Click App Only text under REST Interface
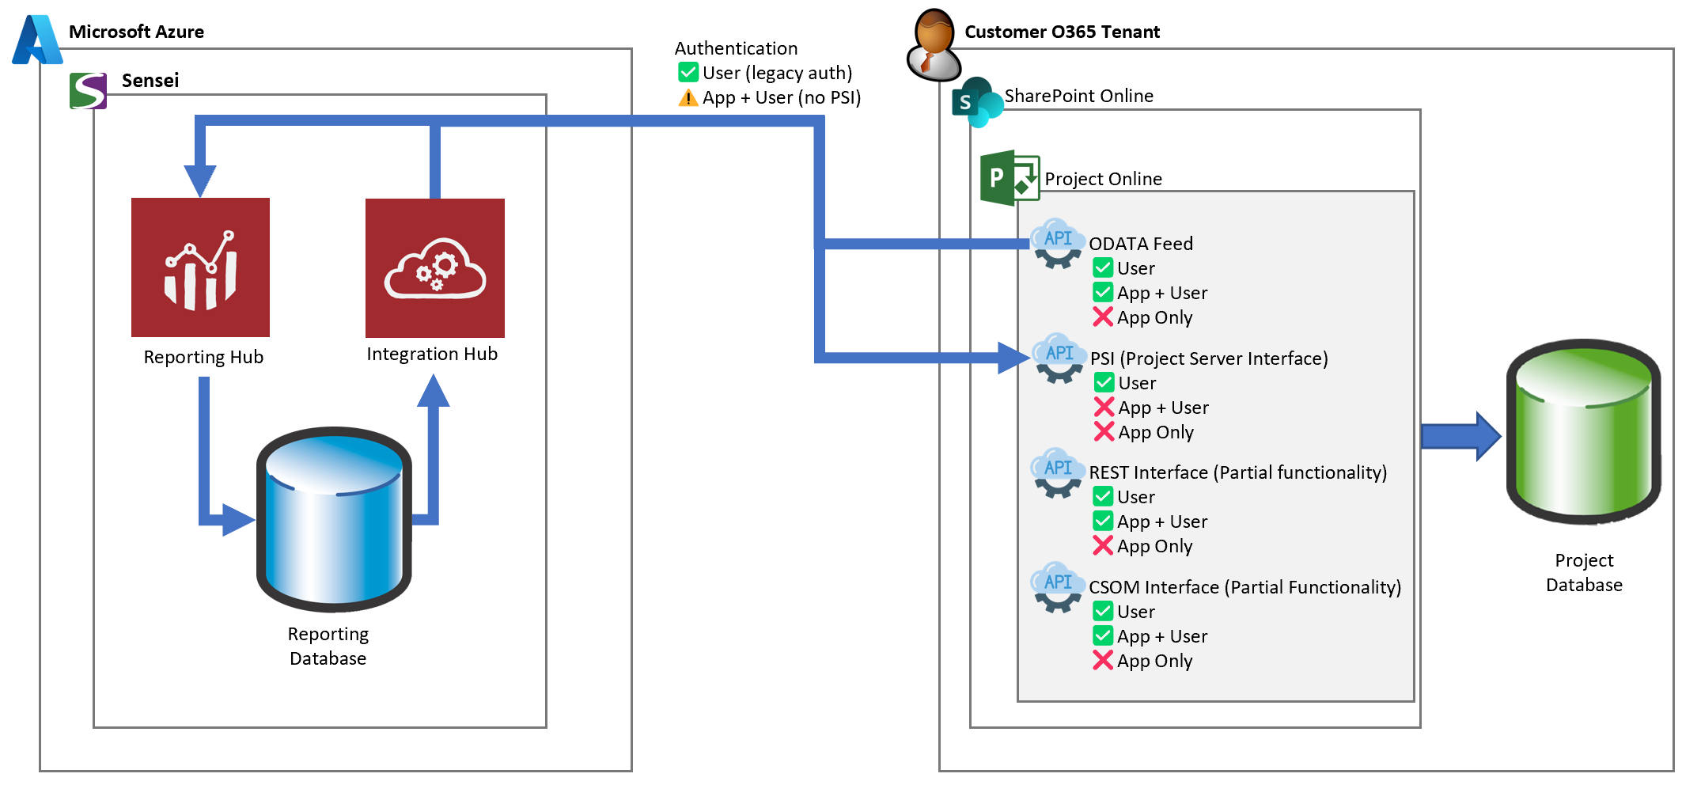This screenshot has height=785, width=1682. [1154, 546]
